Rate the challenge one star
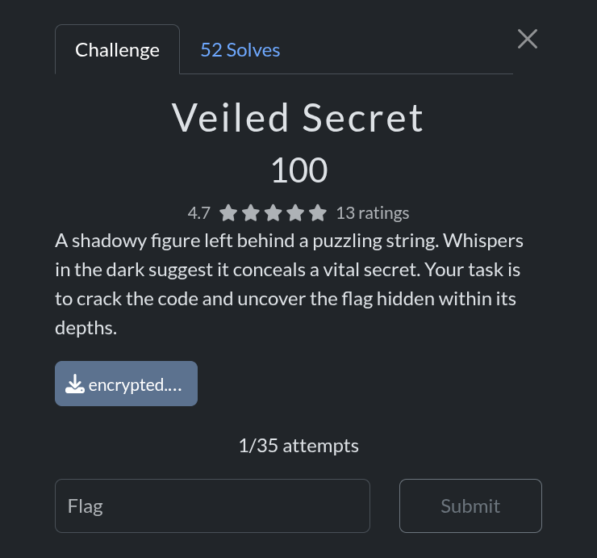The height and width of the screenshot is (558, 597). click(228, 213)
